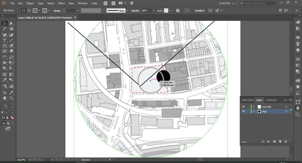Choose the Line Segment tool
Screen dimensions: 302x163
[x=12, y=40]
